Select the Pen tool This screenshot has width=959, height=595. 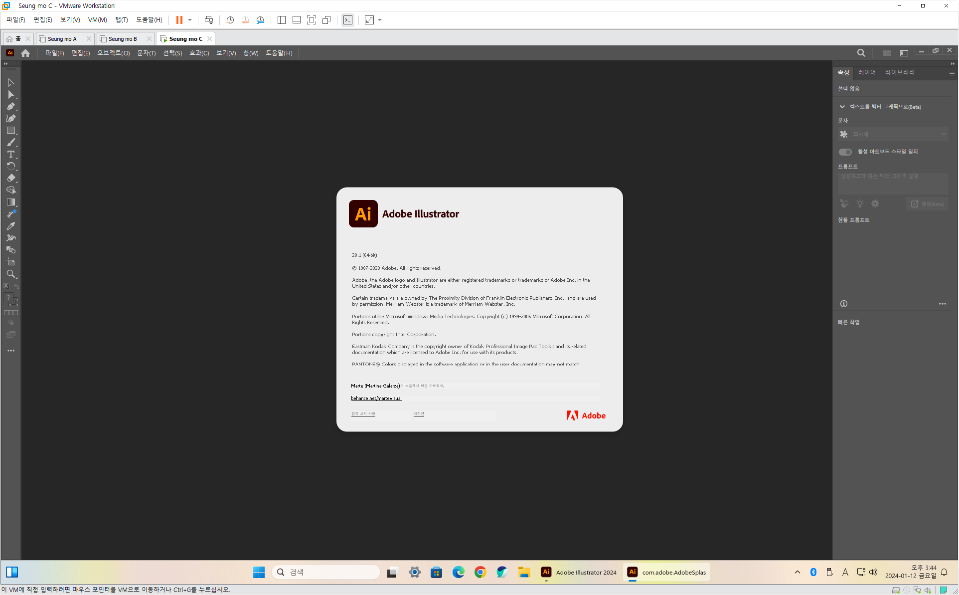tap(11, 107)
